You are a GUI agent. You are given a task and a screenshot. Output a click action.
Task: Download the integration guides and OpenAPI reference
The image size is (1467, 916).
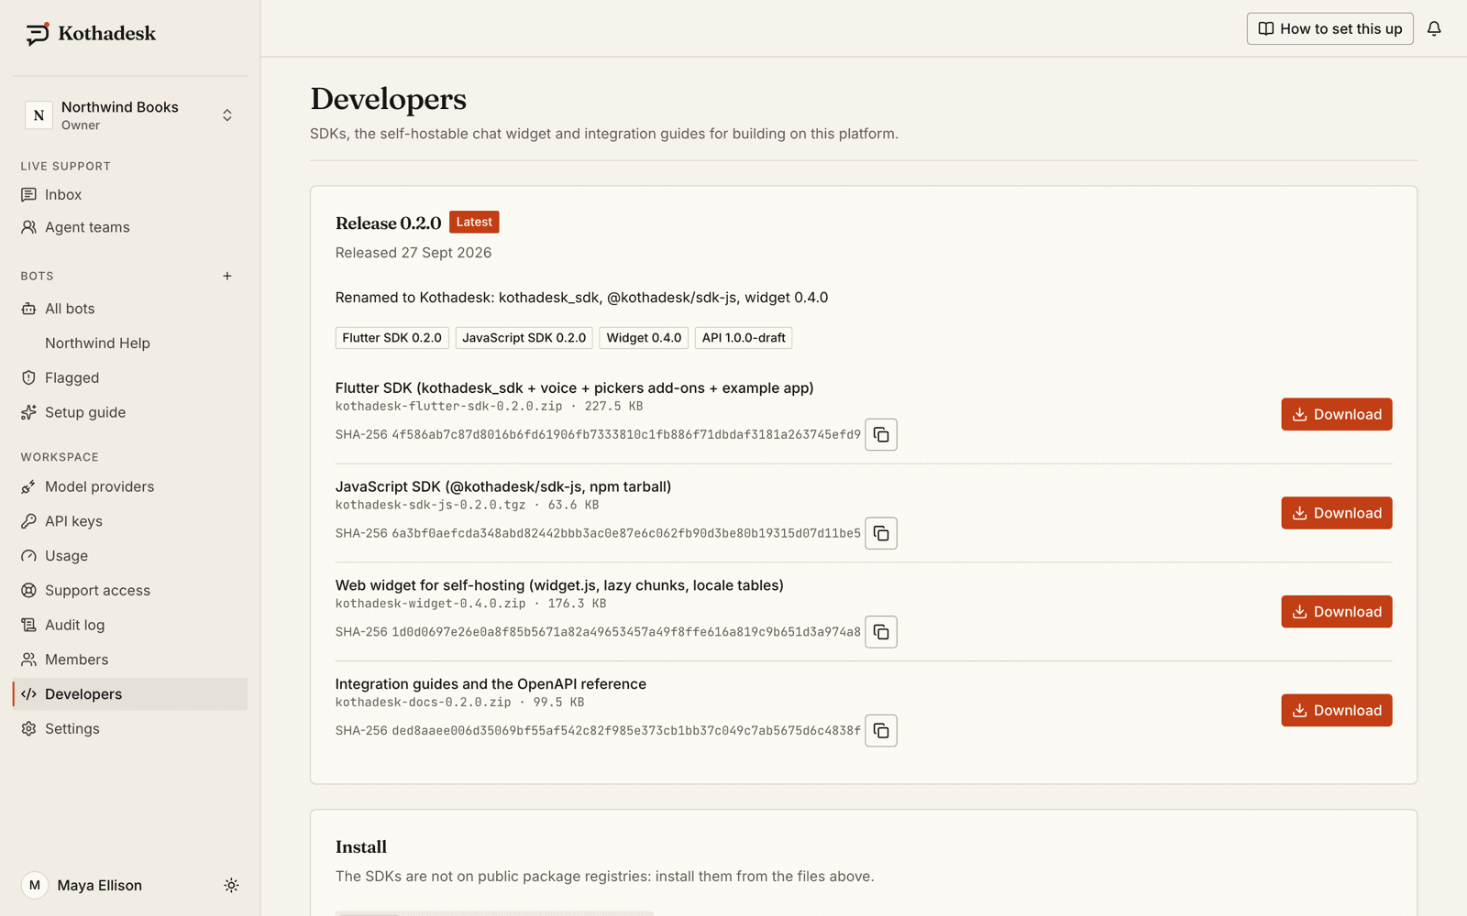(x=1336, y=710)
